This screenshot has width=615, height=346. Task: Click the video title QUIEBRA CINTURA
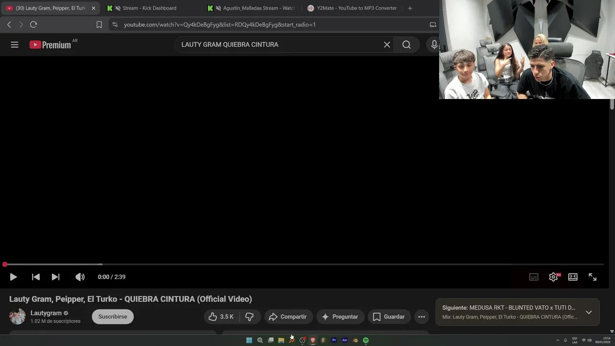click(x=130, y=299)
